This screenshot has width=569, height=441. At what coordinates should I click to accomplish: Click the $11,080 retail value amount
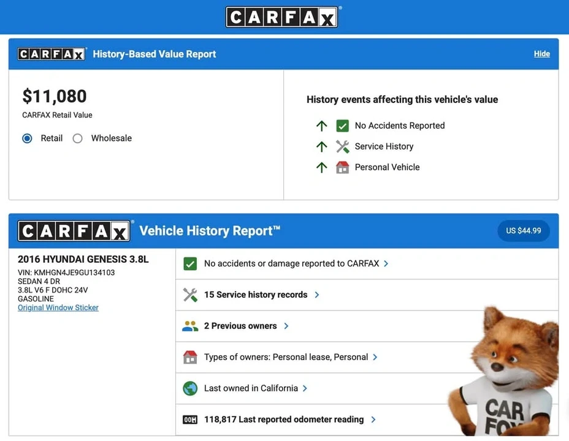(x=55, y=96)
